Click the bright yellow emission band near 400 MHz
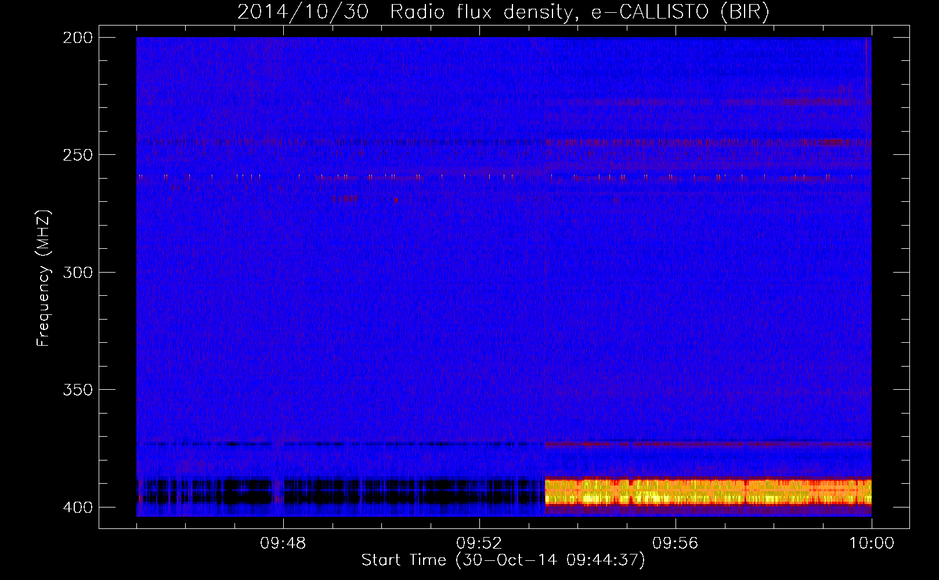939x580 pixels. pyautogui.click(x=708, y=492)
